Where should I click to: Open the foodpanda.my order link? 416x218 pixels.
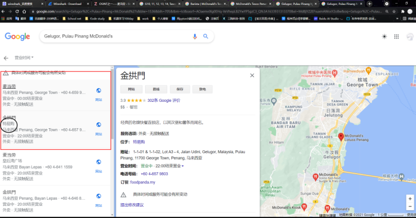point(143,182)
